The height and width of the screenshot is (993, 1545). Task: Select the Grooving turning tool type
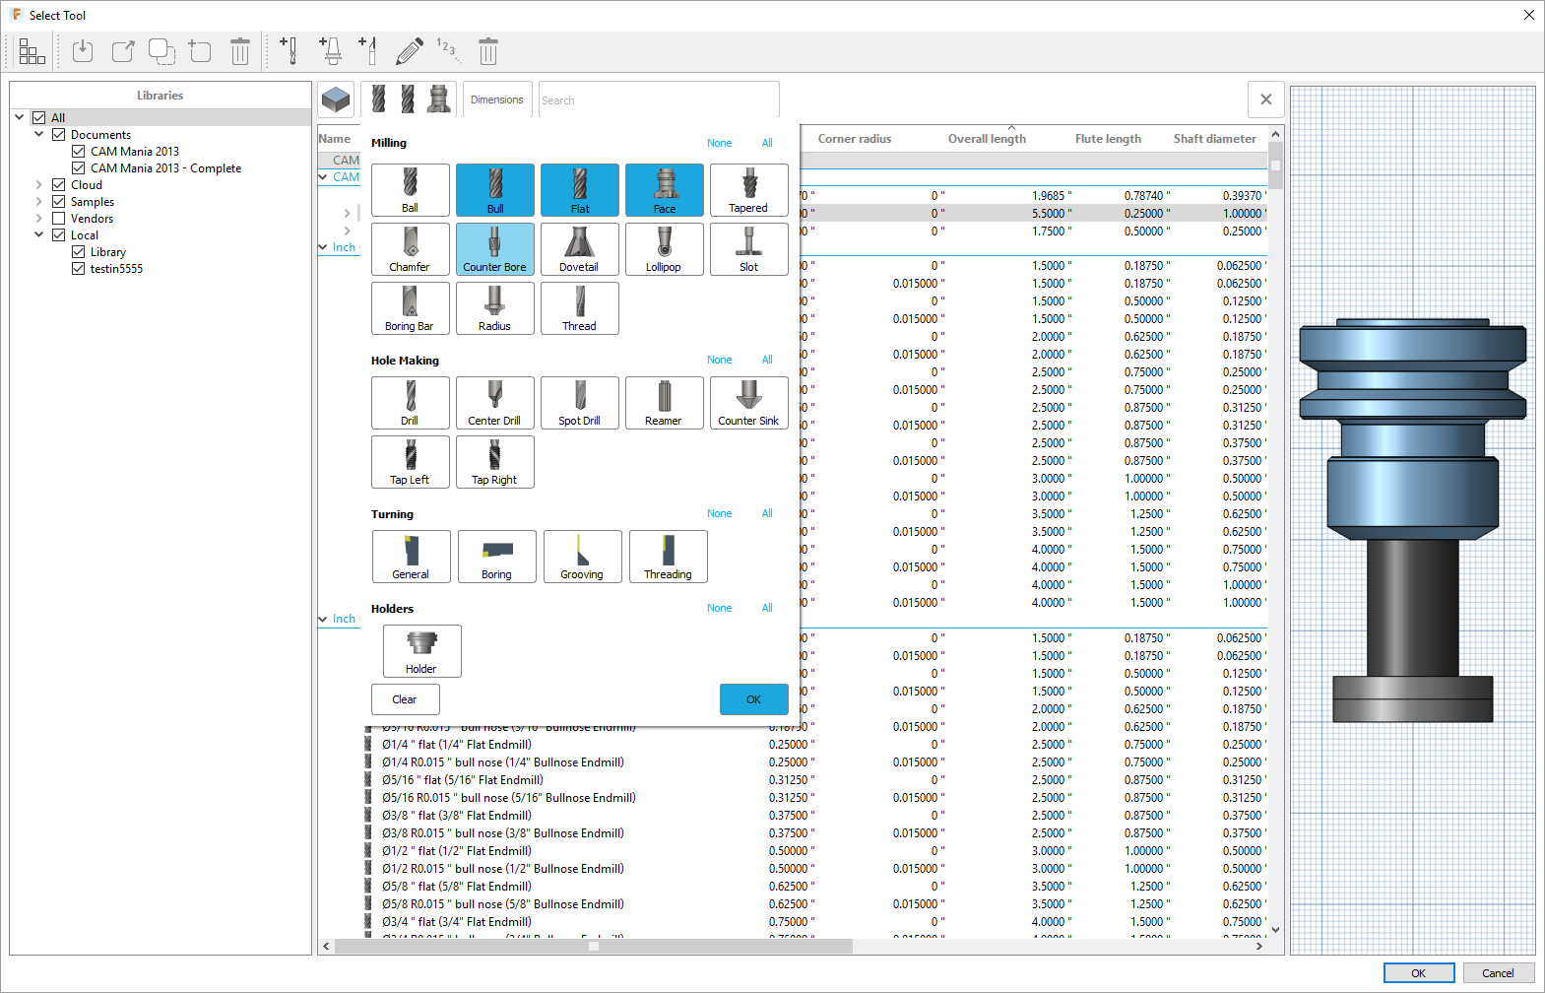tap(583, 557)
